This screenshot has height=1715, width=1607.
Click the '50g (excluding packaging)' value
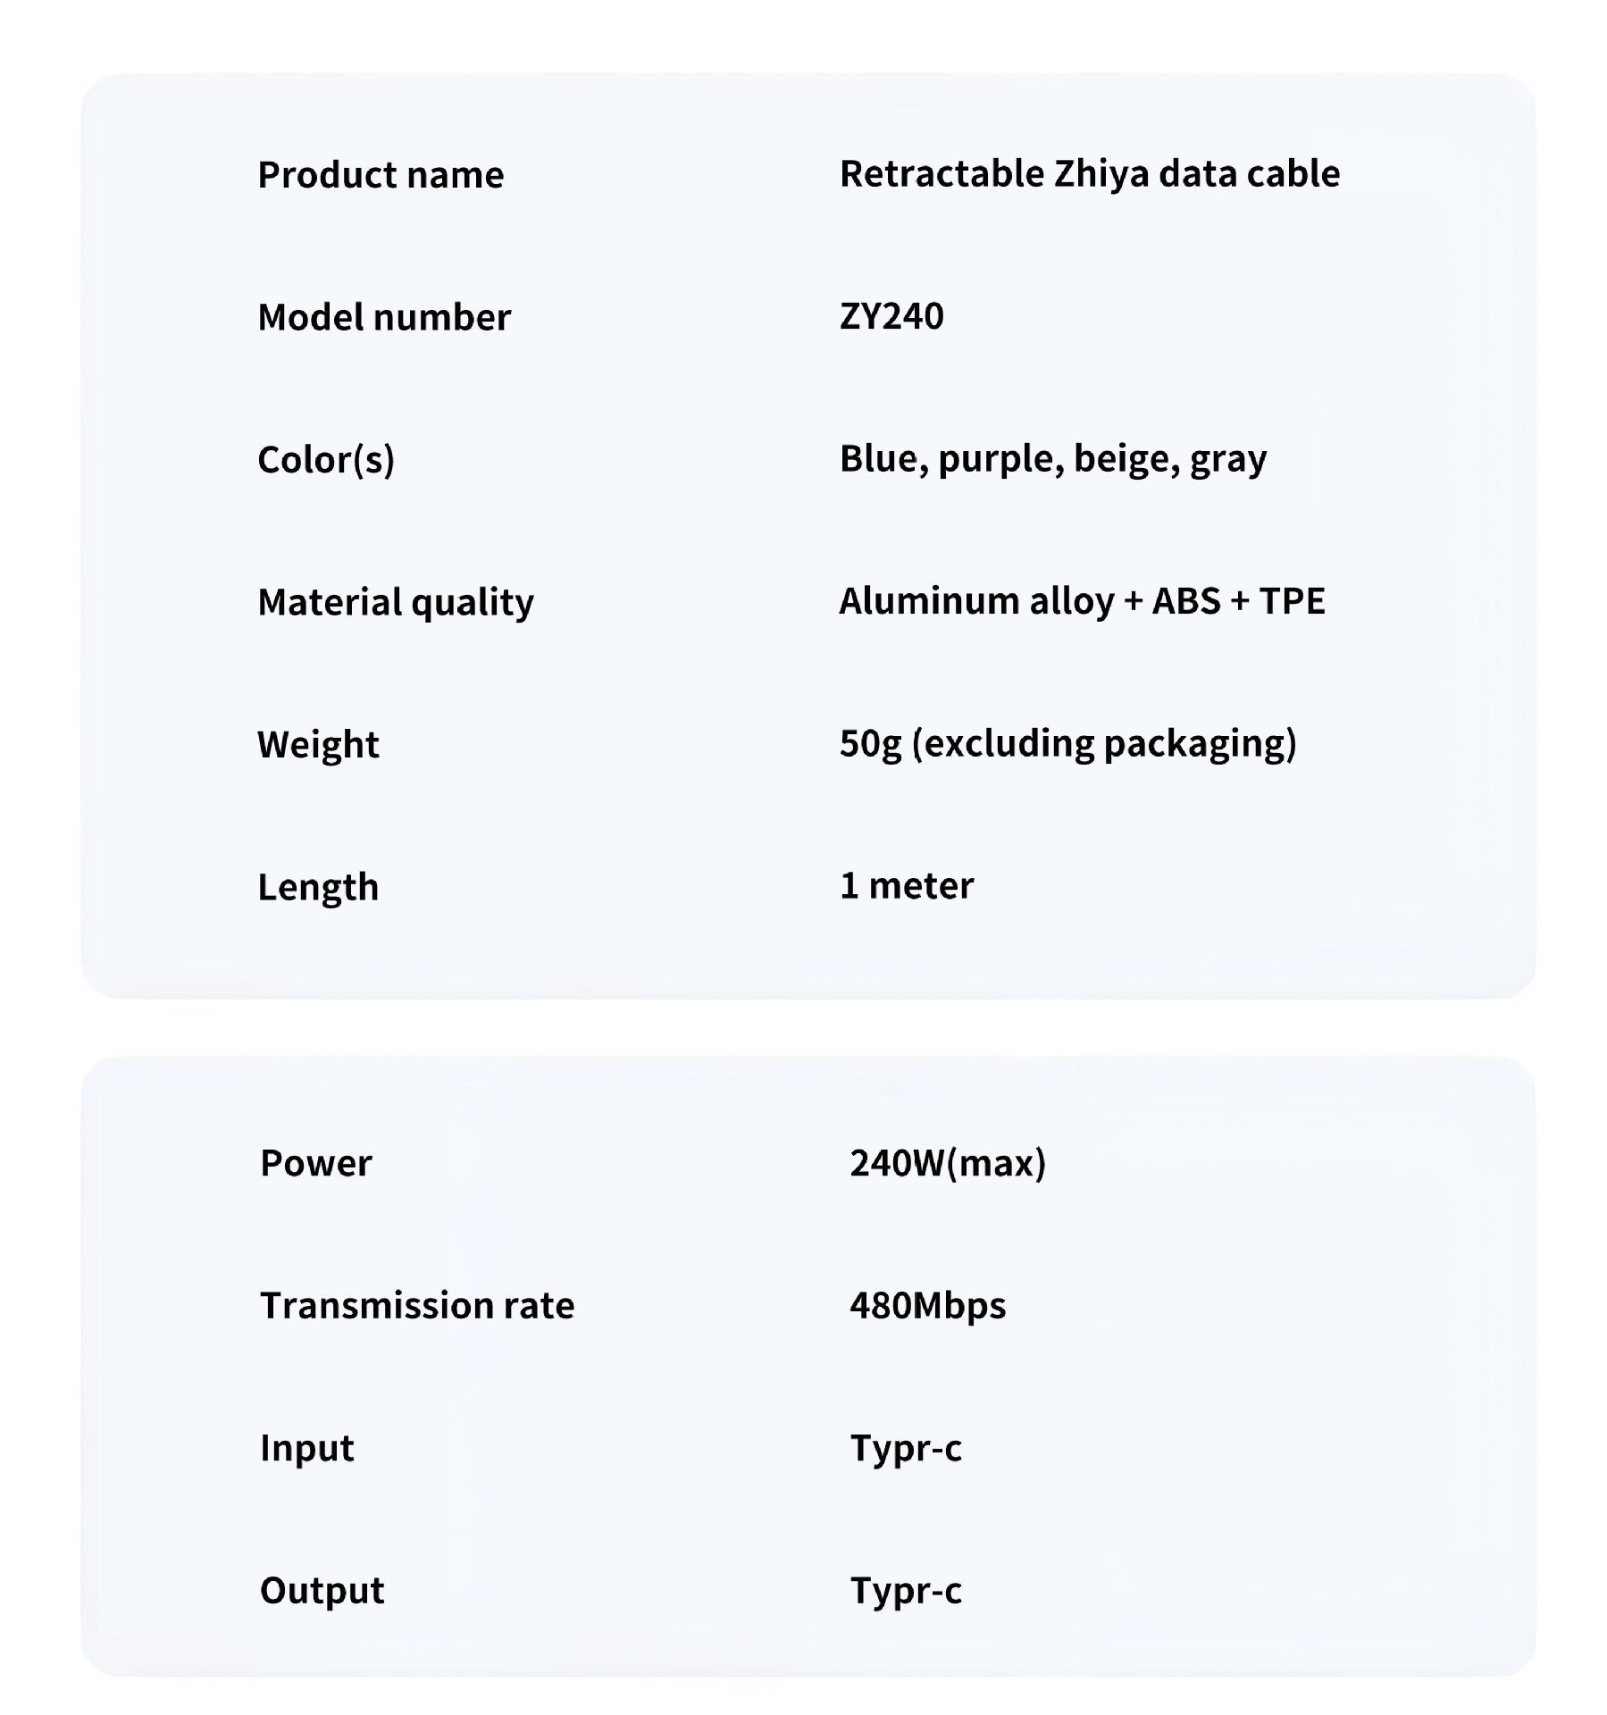pyautogui.click(x=1067, y=743)
